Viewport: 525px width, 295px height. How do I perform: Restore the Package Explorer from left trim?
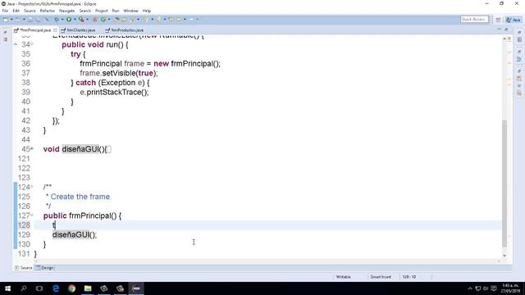(x=5, y=33)
